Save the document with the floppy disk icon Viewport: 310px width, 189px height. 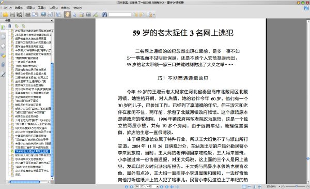(x=12, y=14)
